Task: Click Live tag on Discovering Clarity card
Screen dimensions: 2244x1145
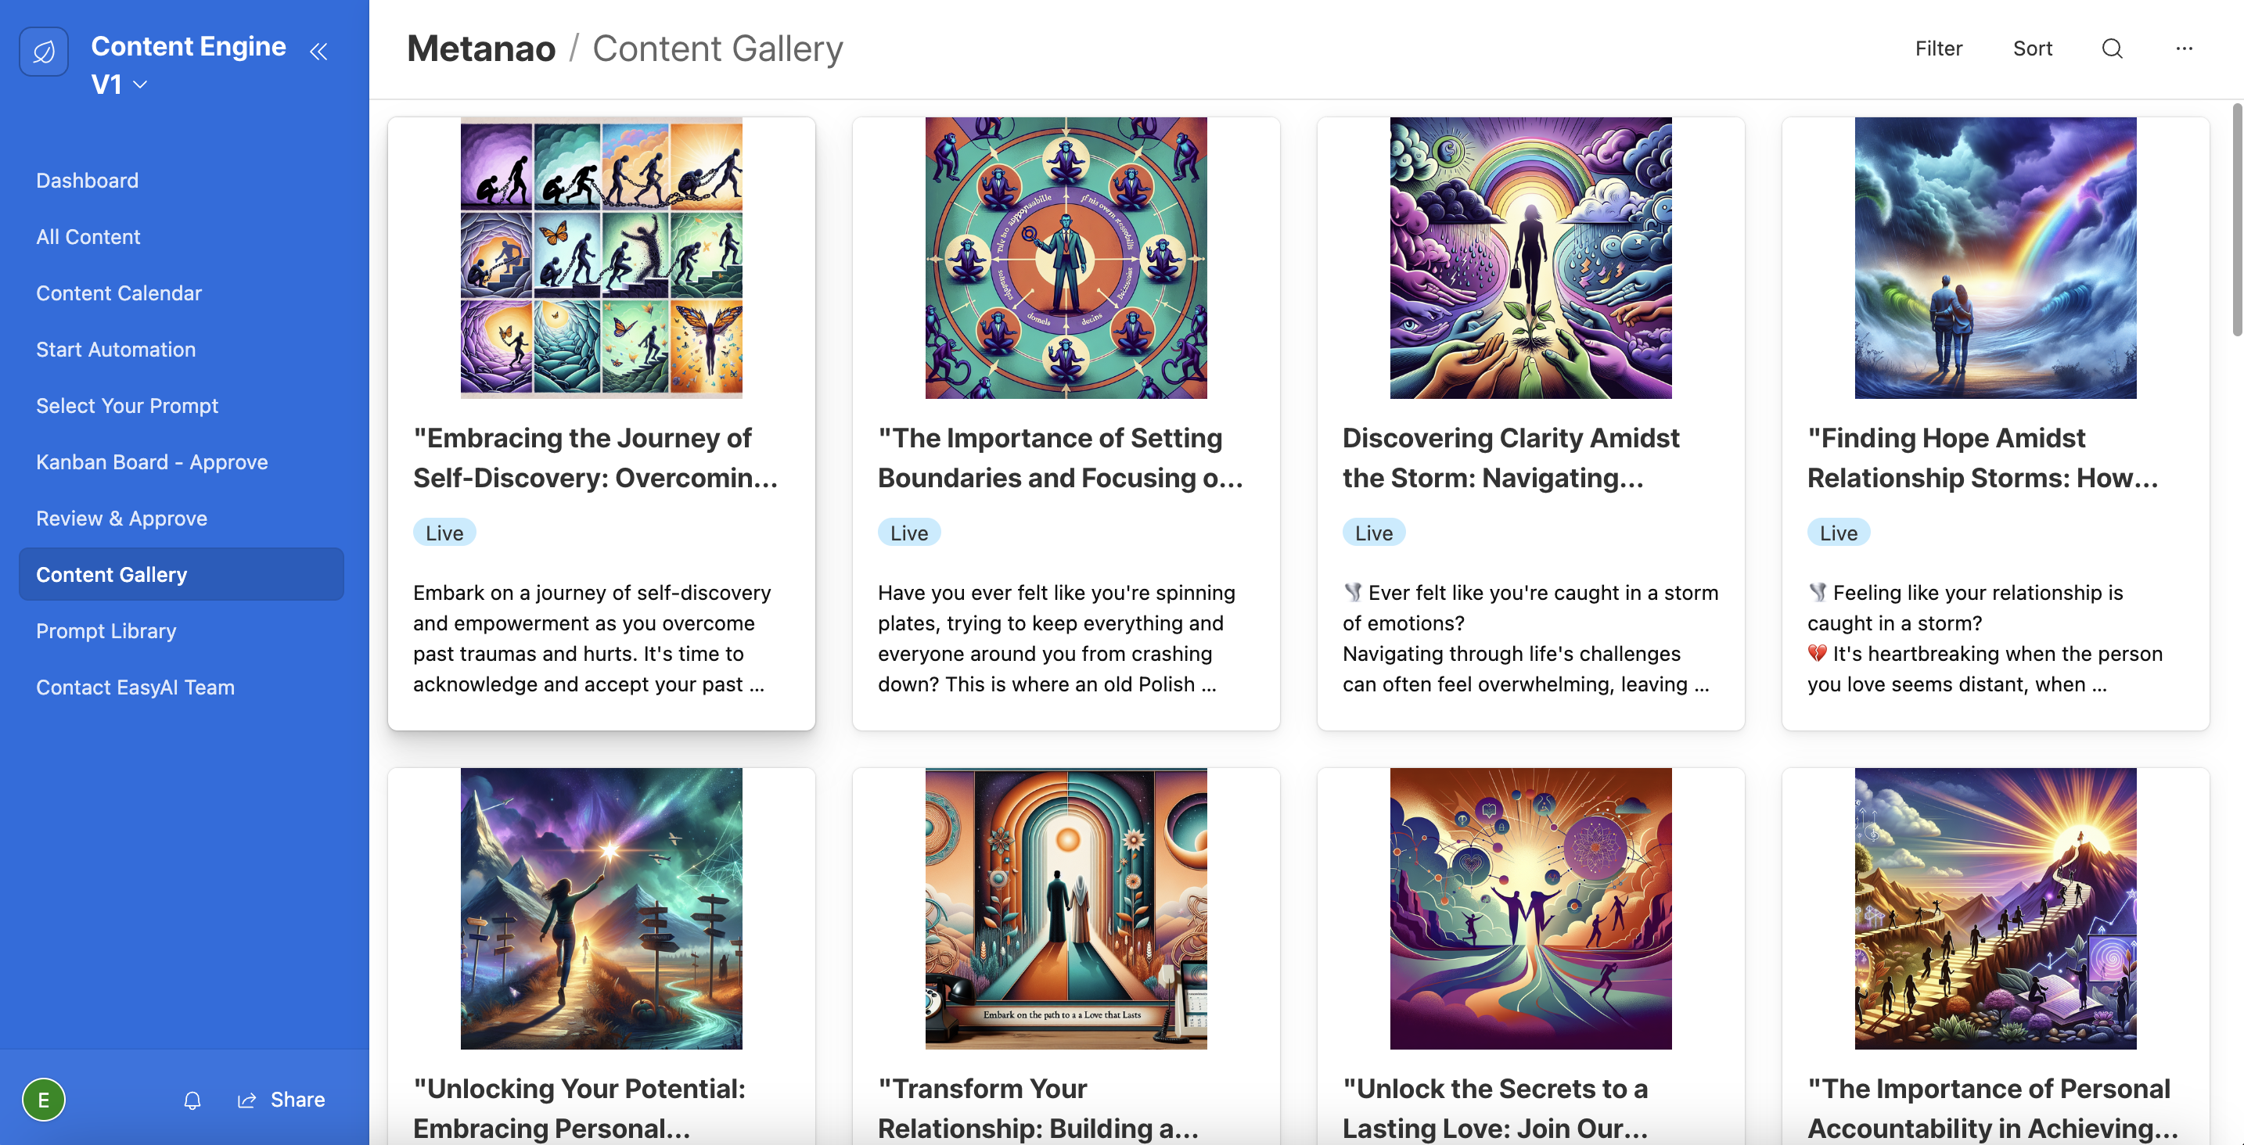Action: click(1374, 533)
